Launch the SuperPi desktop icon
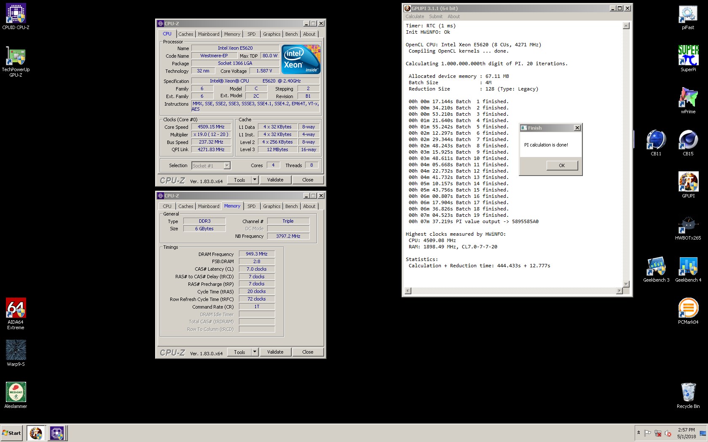 pos(688,59)
